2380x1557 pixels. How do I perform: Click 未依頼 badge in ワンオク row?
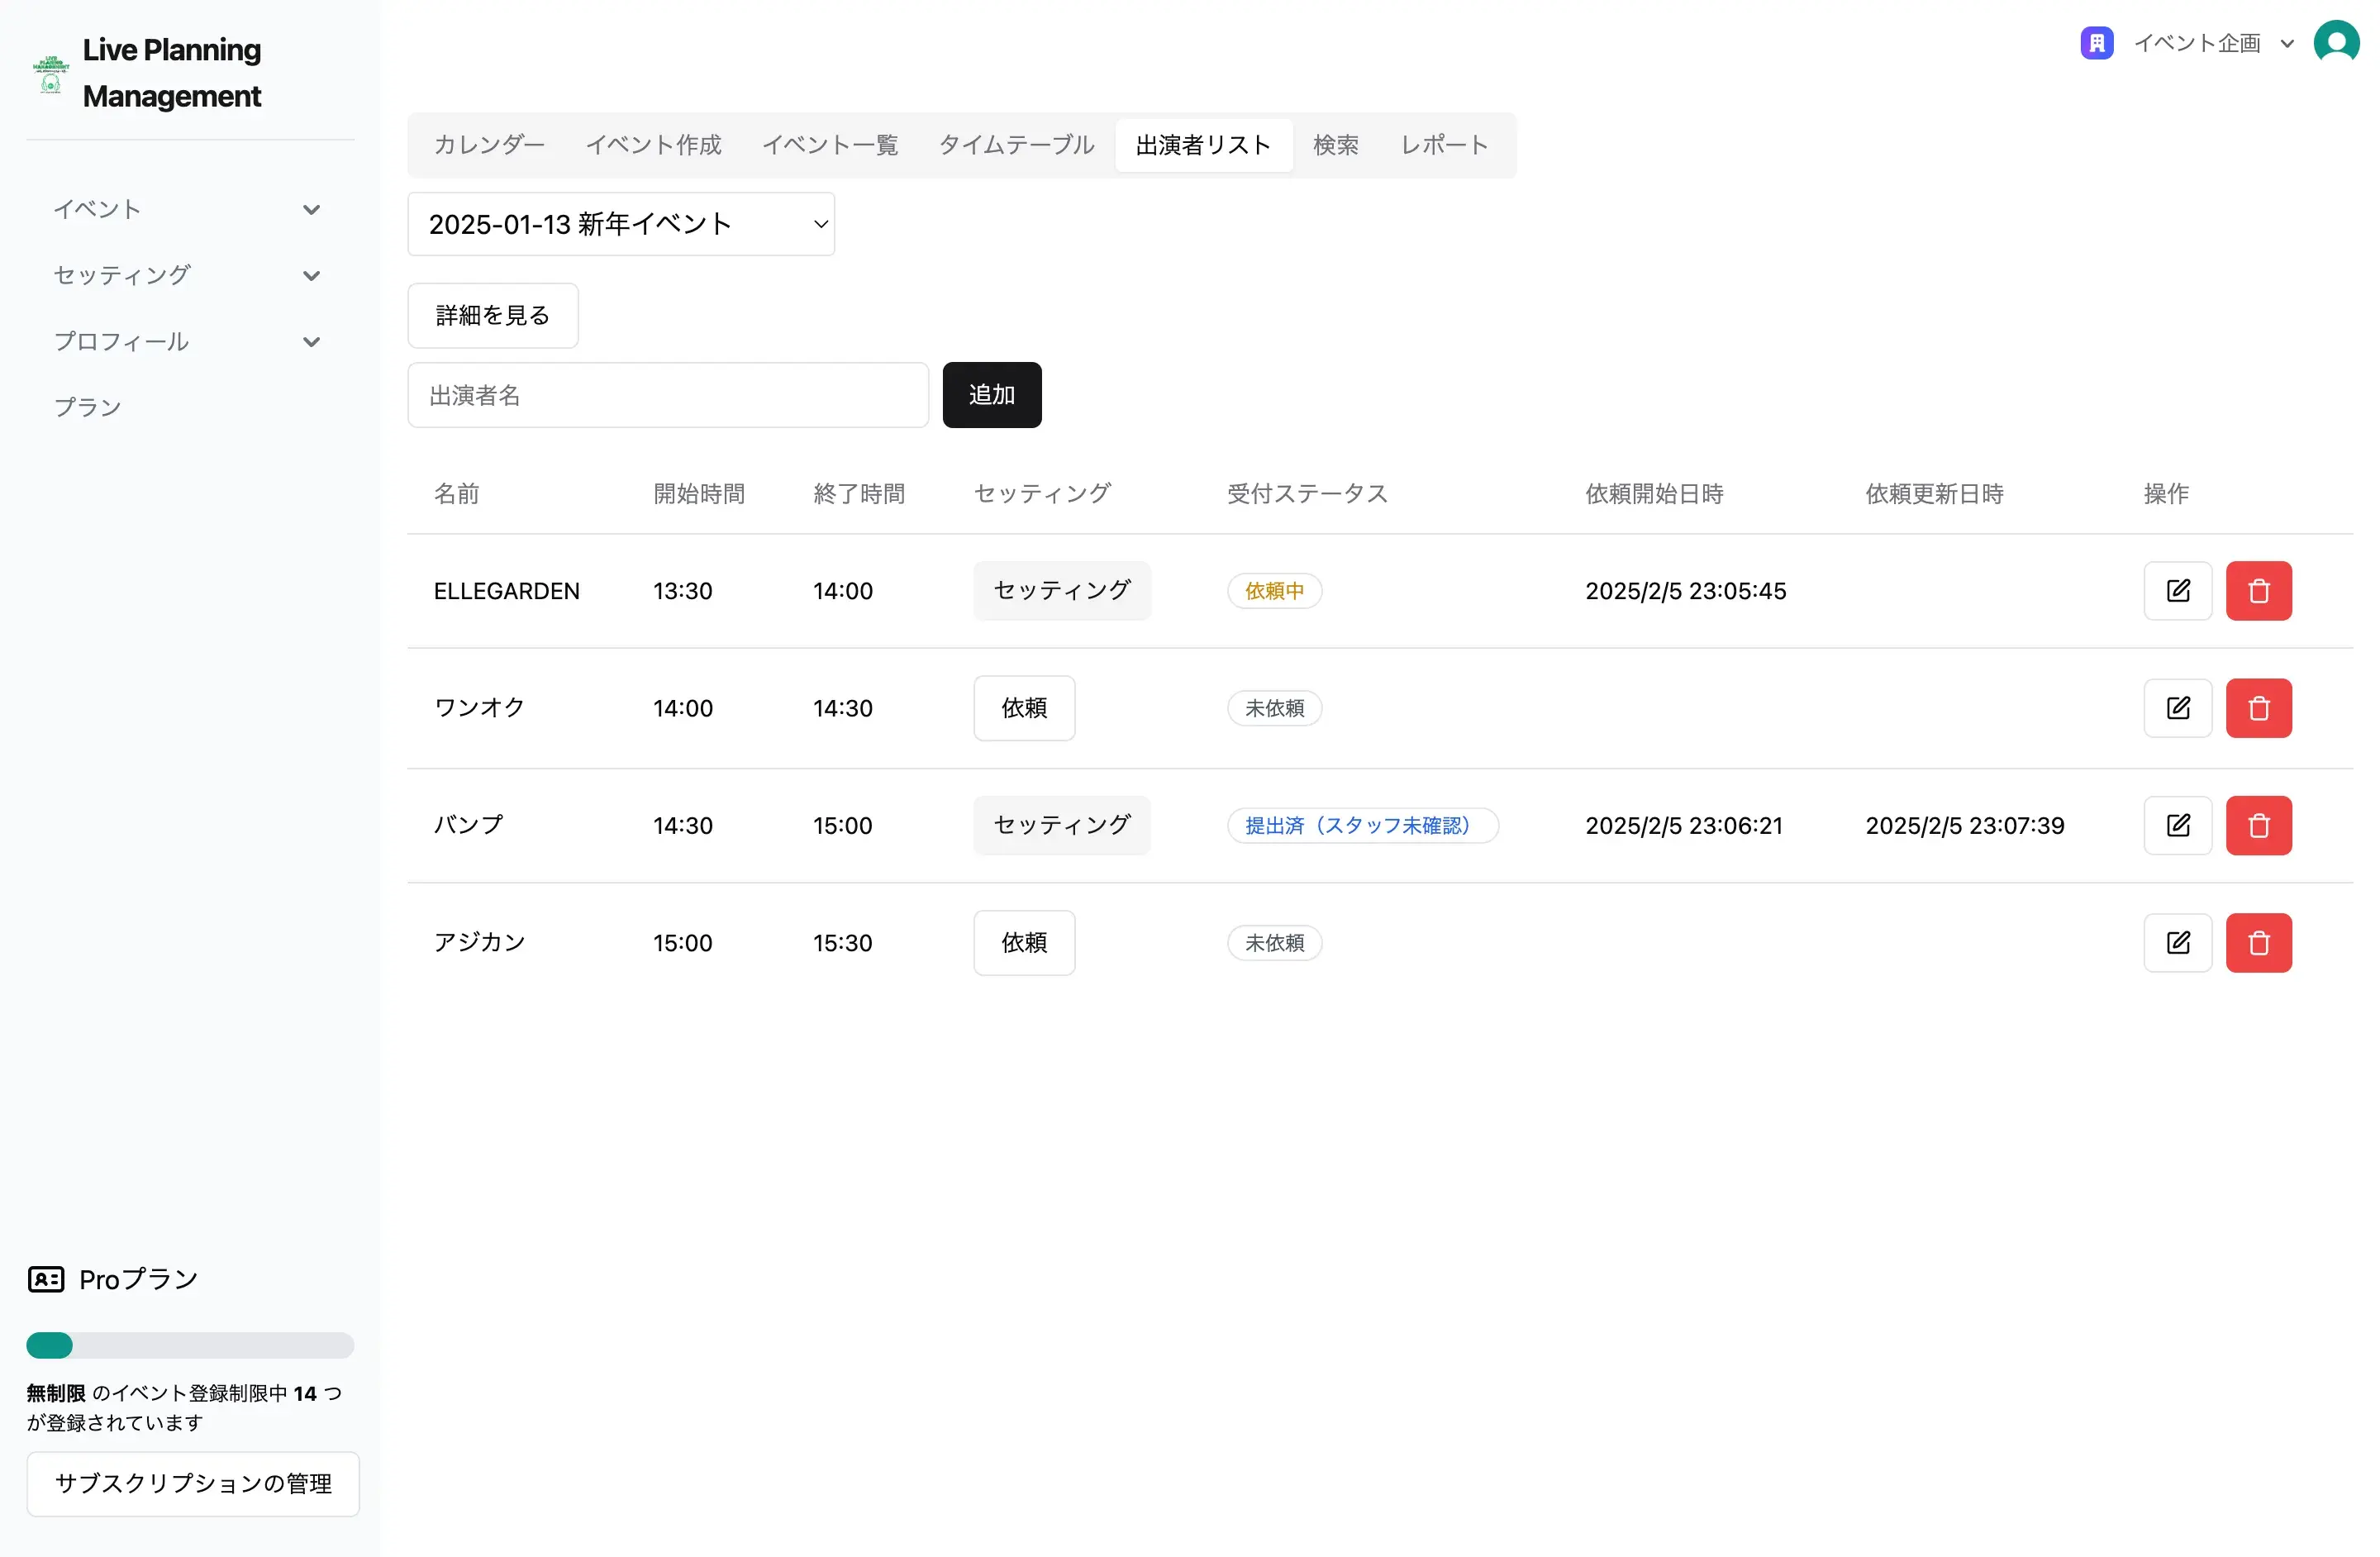[1274, 708]
